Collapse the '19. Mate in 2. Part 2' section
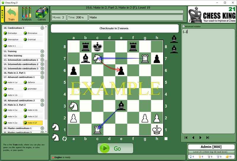The height and width of the screenshot is (161, 237). [42, 105]
